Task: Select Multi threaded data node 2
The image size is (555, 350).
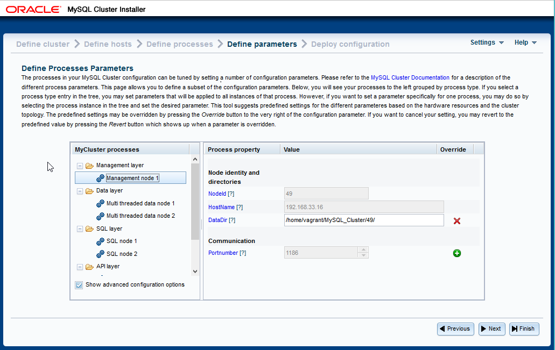Action: tap(140, 216)
